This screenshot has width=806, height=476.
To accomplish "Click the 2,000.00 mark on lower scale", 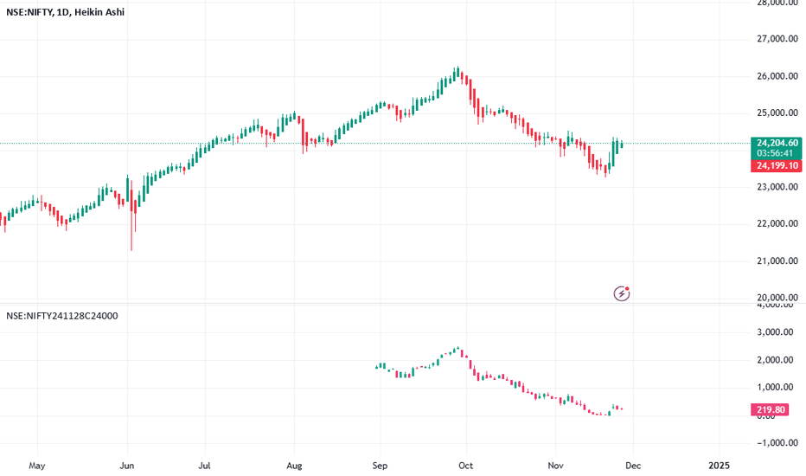I will coord(777,360).
